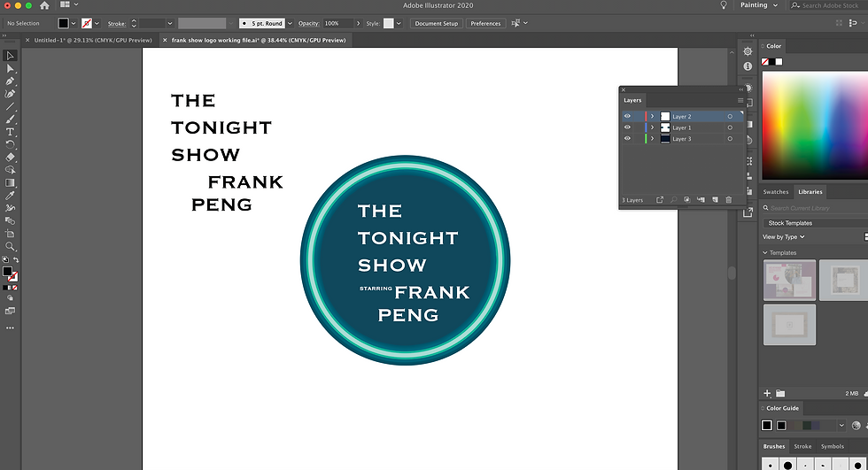Choose the Pen tool
This screenshot has width=868, height=470.
(x=10, y=81)
